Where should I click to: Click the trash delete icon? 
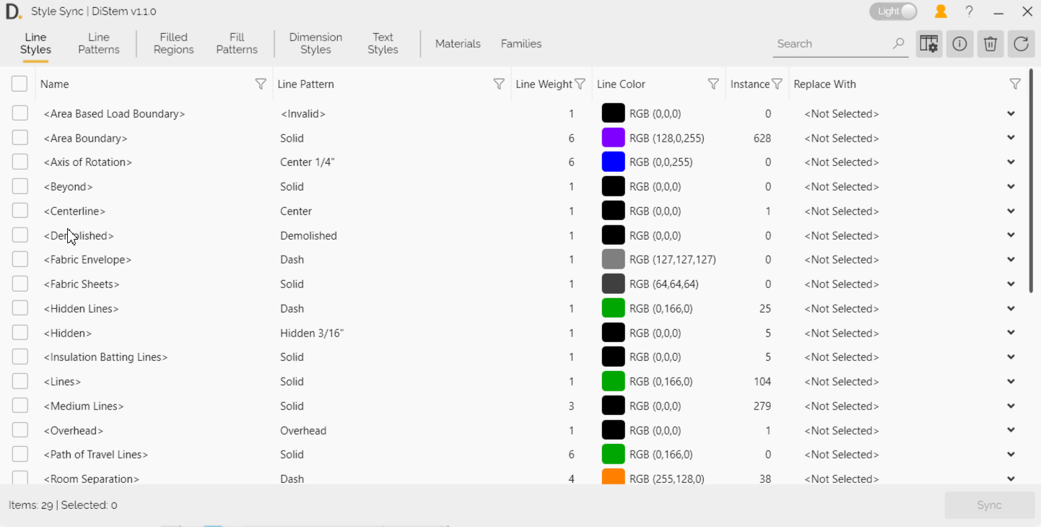point(990,44)
